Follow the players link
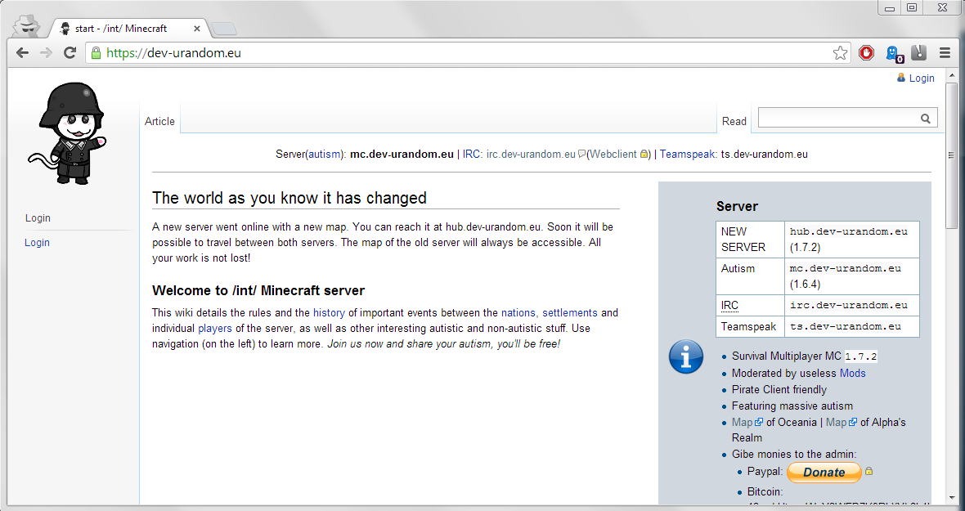This screenshot has height=511, width=965. click(x=215, y=329)
